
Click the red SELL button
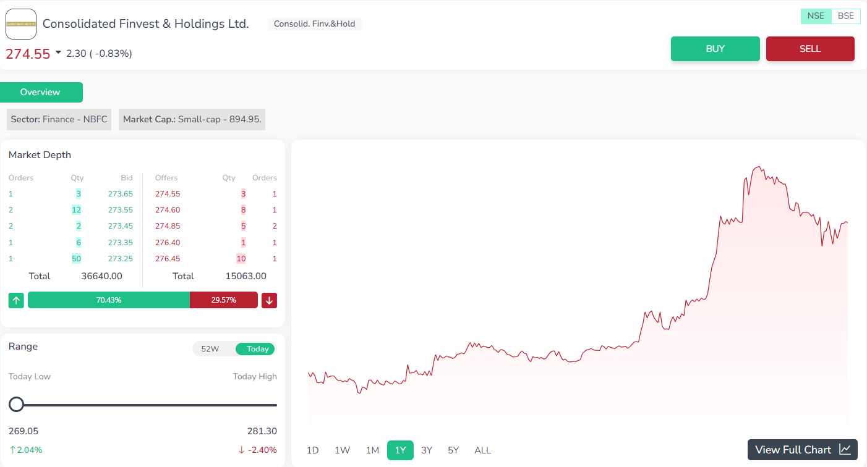click(810, 49)
